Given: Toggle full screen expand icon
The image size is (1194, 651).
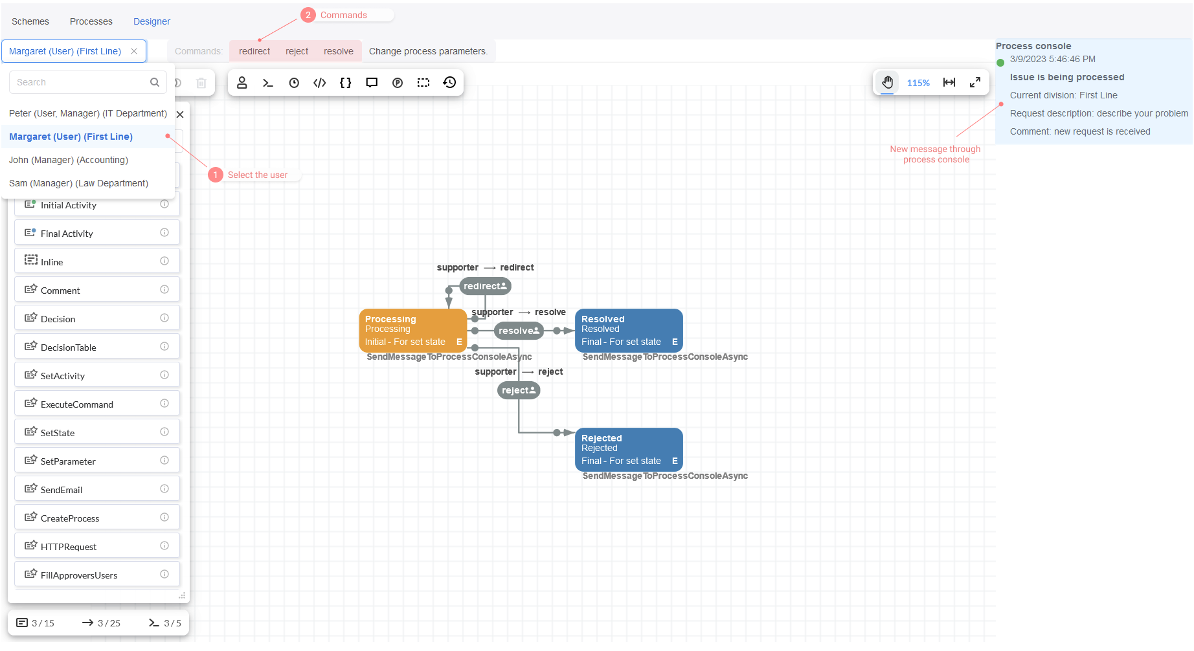Looking at the screenshot, I should click(x=975, y=82).
